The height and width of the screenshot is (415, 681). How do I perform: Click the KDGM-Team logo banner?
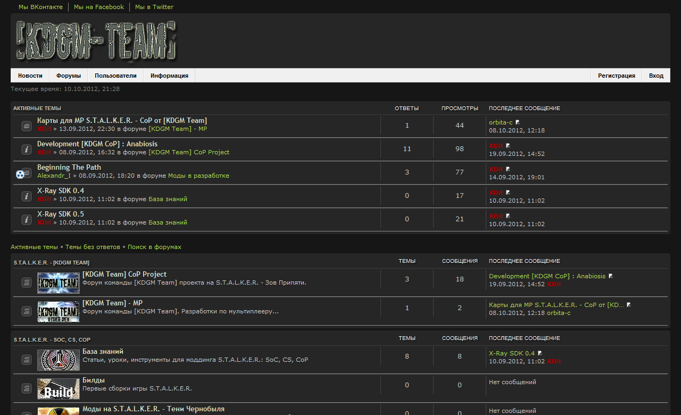(96, 40)
